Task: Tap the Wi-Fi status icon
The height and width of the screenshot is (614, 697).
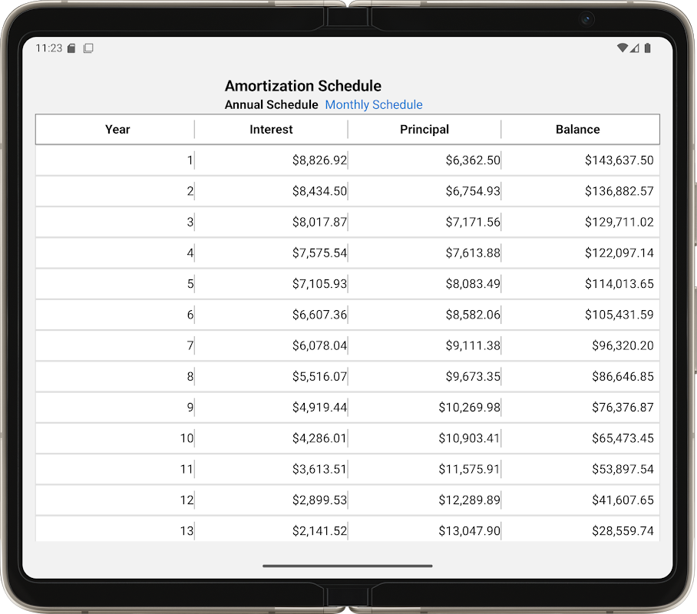Action: [x=623, y=48]
